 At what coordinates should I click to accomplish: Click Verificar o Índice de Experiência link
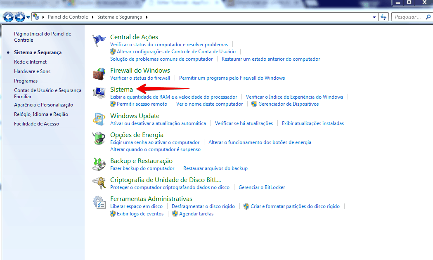coord(294,97)
